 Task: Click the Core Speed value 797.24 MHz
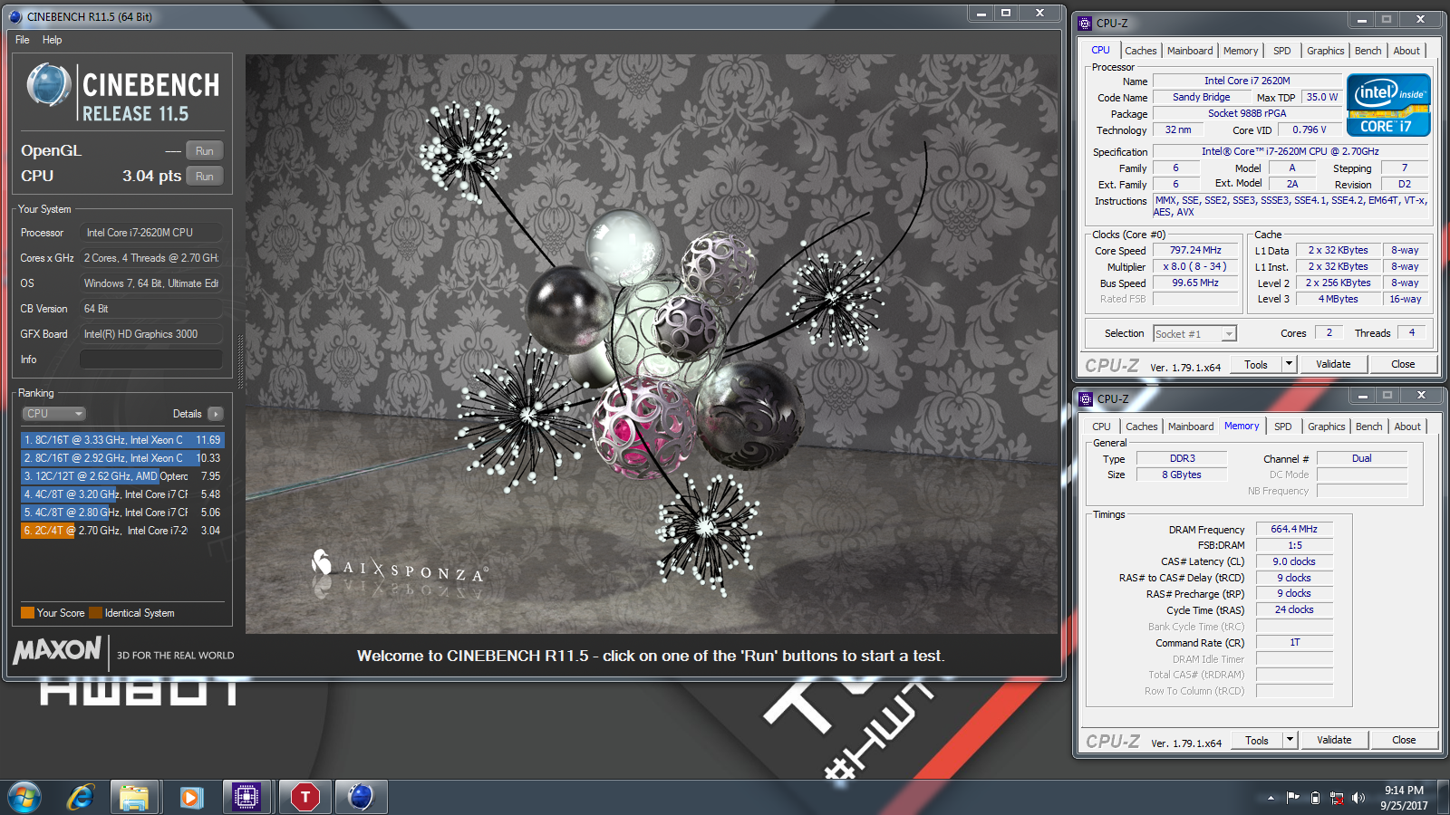pyautogui.click(x=1195, y=251)
